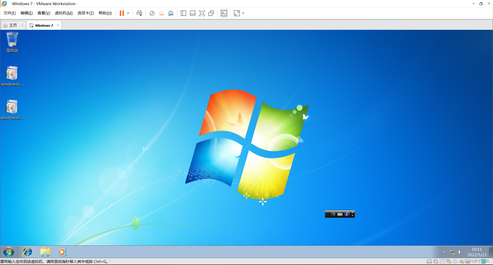Open the 虚拟机(M) menu
Image resolution: width=493 pixels, height=265 pixels.
(64, 13)
